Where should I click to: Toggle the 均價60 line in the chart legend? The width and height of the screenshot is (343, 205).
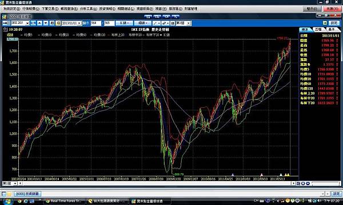coord(79,35)
